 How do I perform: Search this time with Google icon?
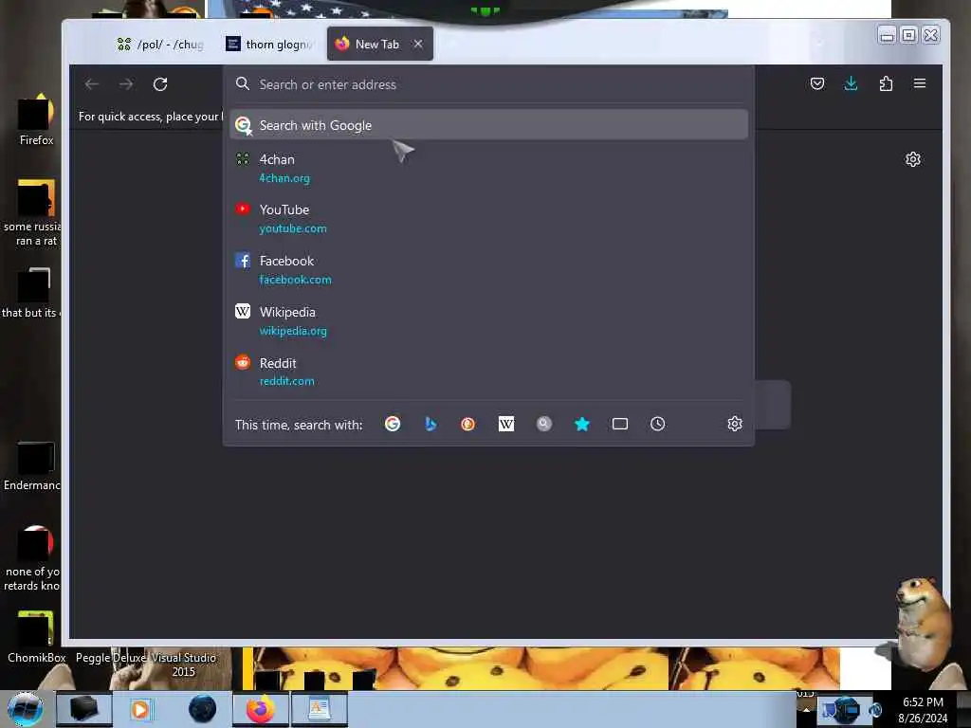(393, 424)
